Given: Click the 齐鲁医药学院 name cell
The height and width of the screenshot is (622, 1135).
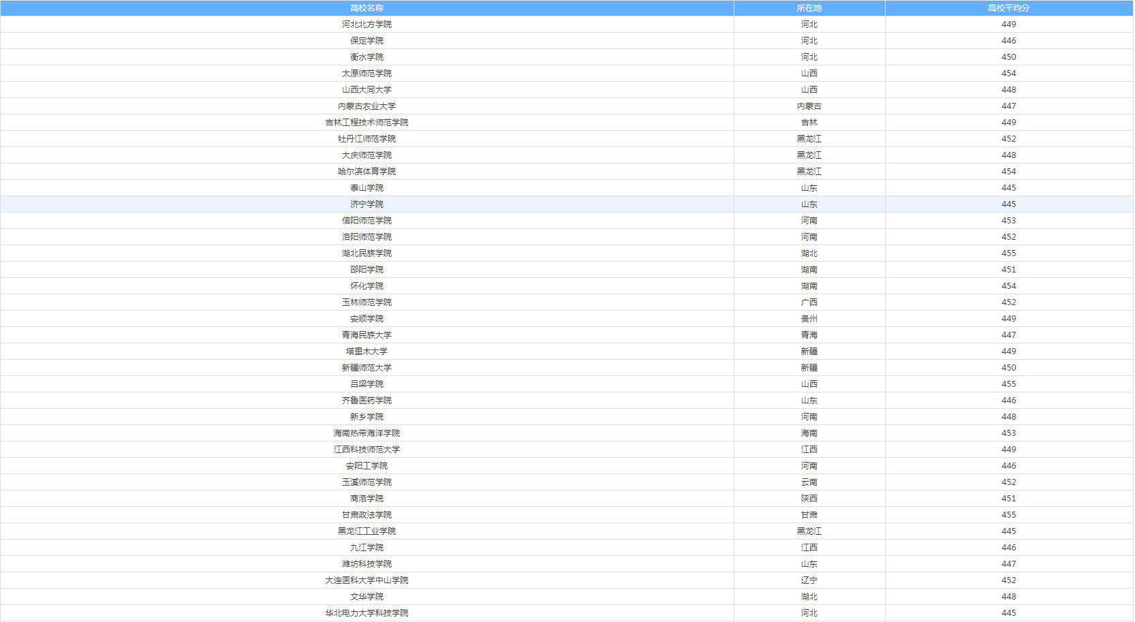Looking at the screenshot, I should 367,401.
